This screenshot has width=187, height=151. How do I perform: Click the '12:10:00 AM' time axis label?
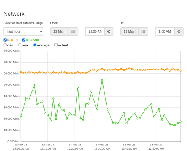tap(48, 149)
